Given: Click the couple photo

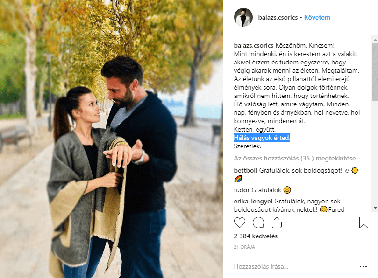Looking at the screenshot, I should point(111,139).
